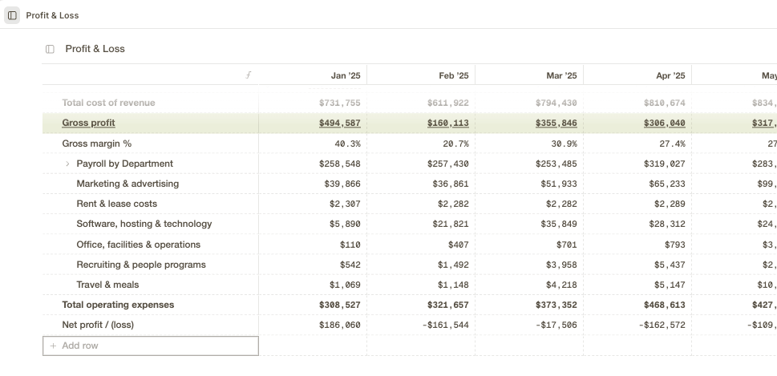Select Total operating expenses row label

click(118, 305)
